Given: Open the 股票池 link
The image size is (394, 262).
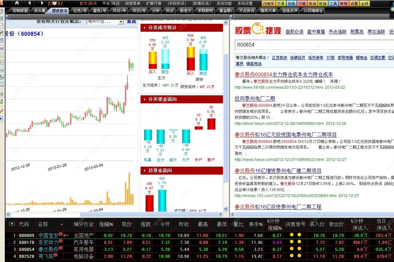Looking at the screenshot, I should point(357,32).
